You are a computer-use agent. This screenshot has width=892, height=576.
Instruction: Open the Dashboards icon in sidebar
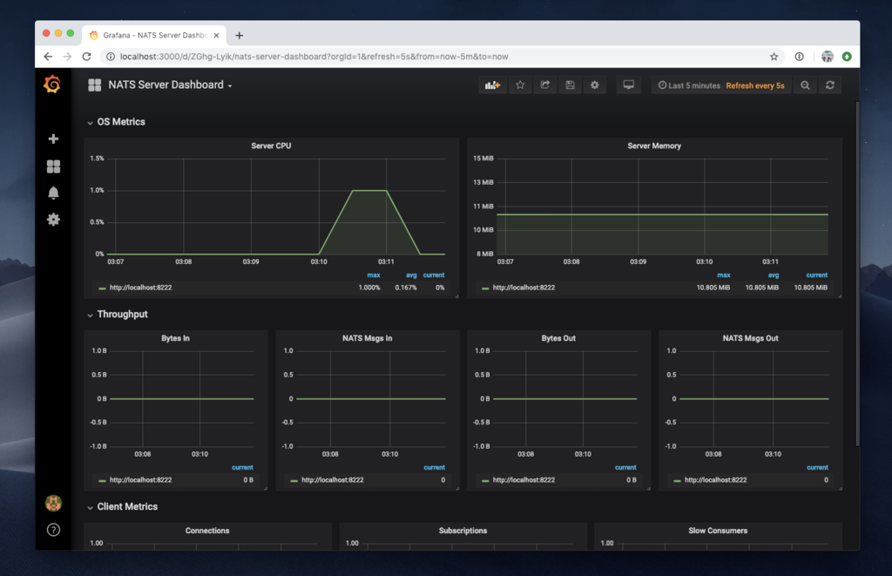53,166
